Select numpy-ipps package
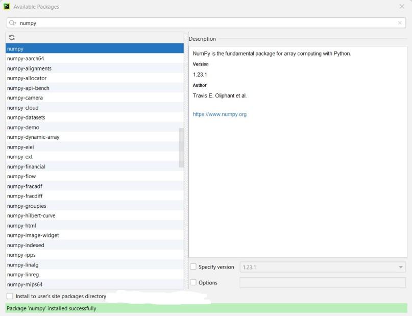The width and height of the screenshot is (412, 316). [94, 255]
